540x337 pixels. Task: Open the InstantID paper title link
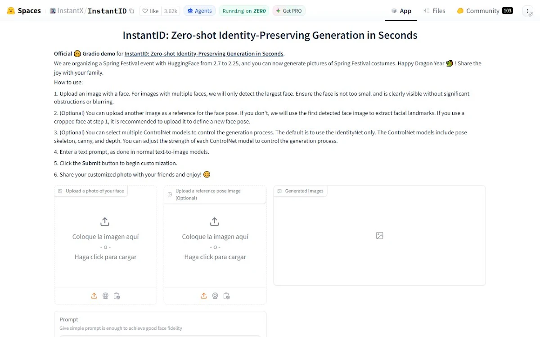coord(204,53)
